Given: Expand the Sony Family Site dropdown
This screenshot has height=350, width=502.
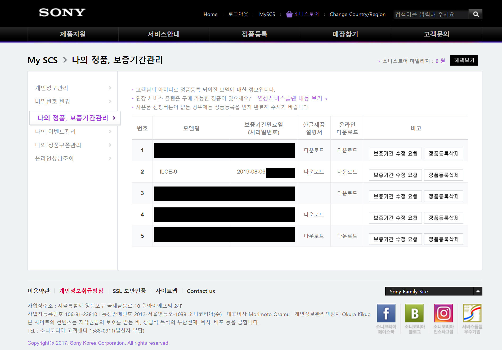Looking at the screenshot, I should (x=478, y=291).
